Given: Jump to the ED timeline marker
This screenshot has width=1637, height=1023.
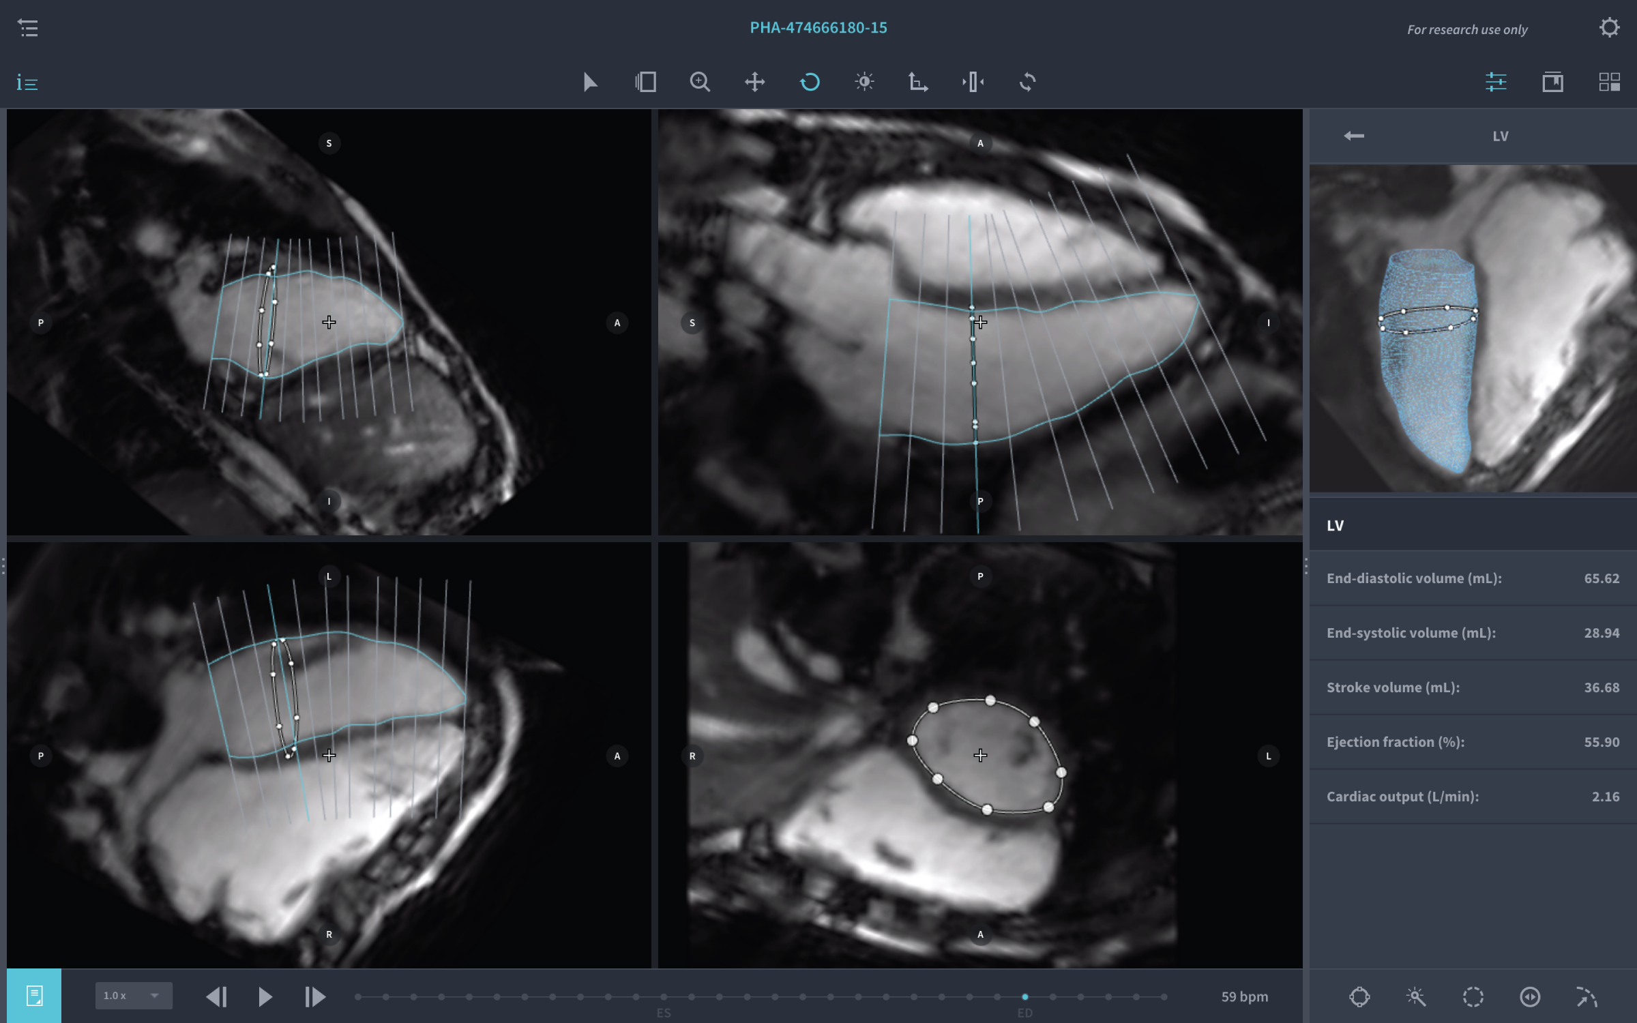Looking at the screenshot, I should tap(1024, 997).
